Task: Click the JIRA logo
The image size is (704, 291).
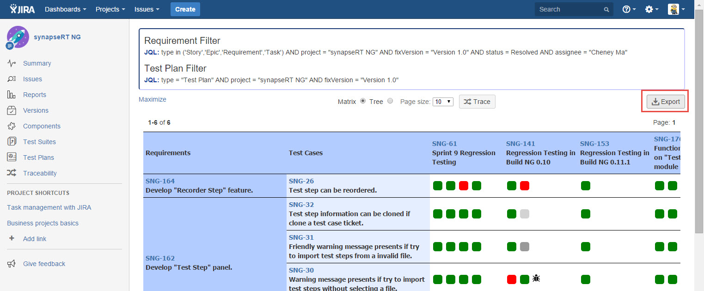Action: (x=22, y=9)
